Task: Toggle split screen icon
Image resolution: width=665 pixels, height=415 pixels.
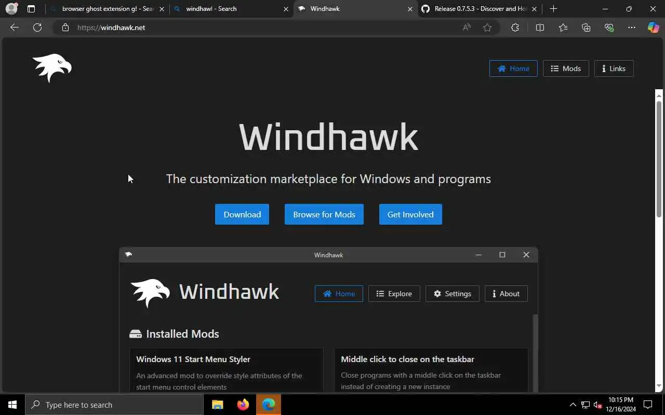Action: (x=540, y=27)
